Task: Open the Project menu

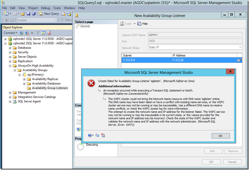Action: pyautogui.click(x=33, y=8)
